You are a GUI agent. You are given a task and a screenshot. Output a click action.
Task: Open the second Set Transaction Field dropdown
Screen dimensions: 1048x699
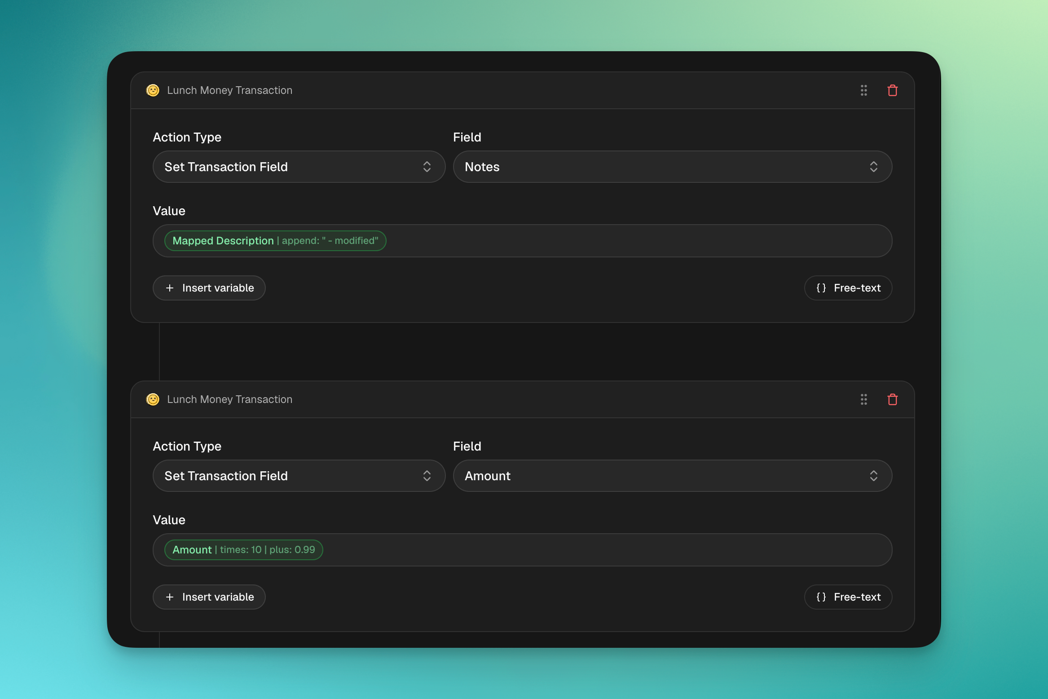point(299,476)
